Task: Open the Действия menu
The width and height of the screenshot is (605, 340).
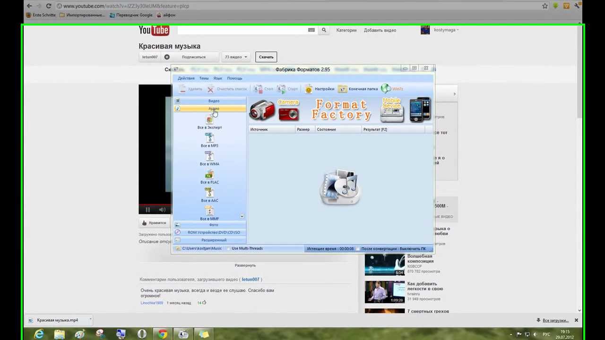Action: pyautogui.click(x=186, y=78)
